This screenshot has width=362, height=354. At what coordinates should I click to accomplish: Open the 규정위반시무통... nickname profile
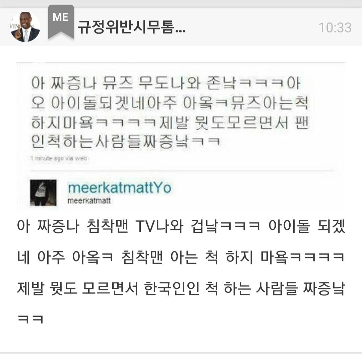[x=131, y=27]
